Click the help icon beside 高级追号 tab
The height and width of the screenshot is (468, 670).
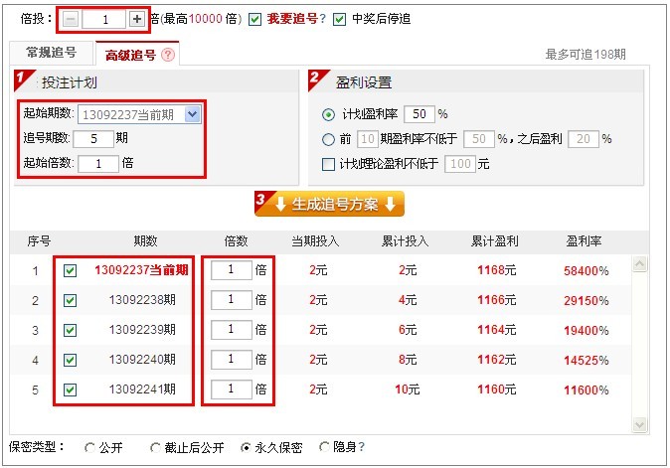[x=168, y=56]
